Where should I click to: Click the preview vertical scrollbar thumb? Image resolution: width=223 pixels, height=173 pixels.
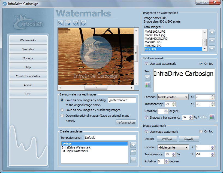click(136, 53)
